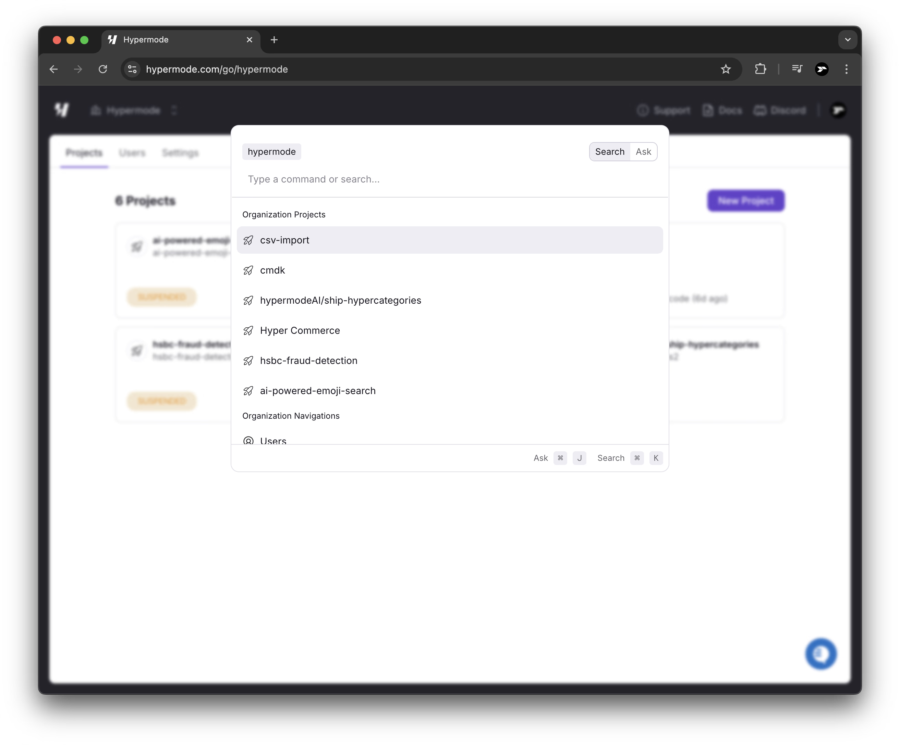The image size is (900, 745).
Task: Click the New Project button
Action: 746,200
